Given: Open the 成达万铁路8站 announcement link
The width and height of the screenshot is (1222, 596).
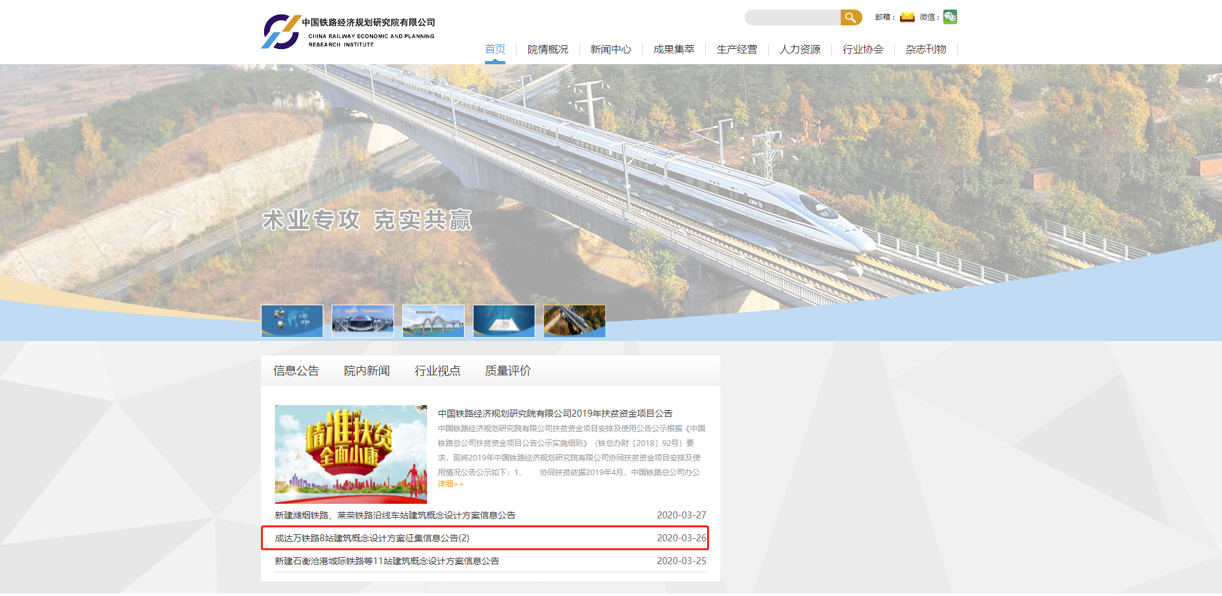Looking at the screenshot, I should point(372,538).
